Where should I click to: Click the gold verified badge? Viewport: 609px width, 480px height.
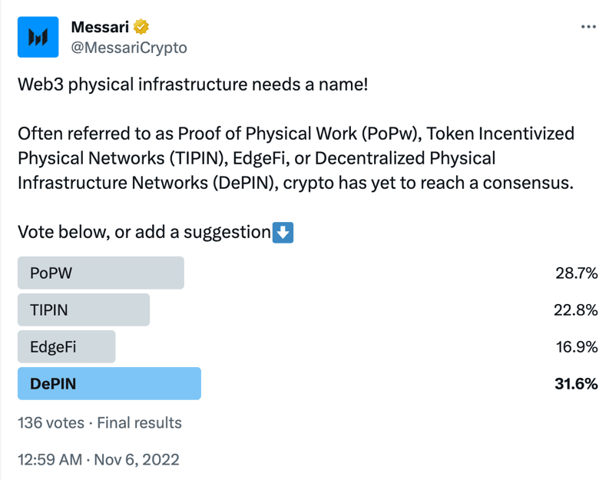click(141, 28)
